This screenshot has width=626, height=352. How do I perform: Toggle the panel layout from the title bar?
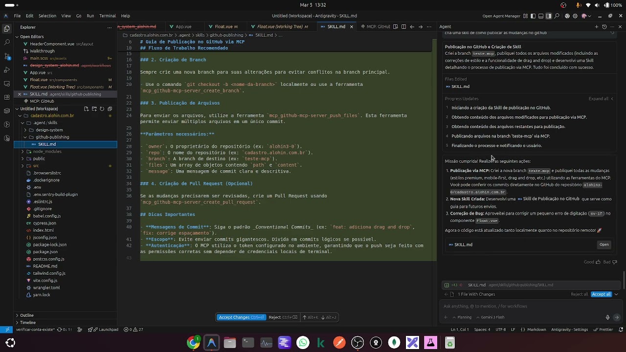pos(541,16)
